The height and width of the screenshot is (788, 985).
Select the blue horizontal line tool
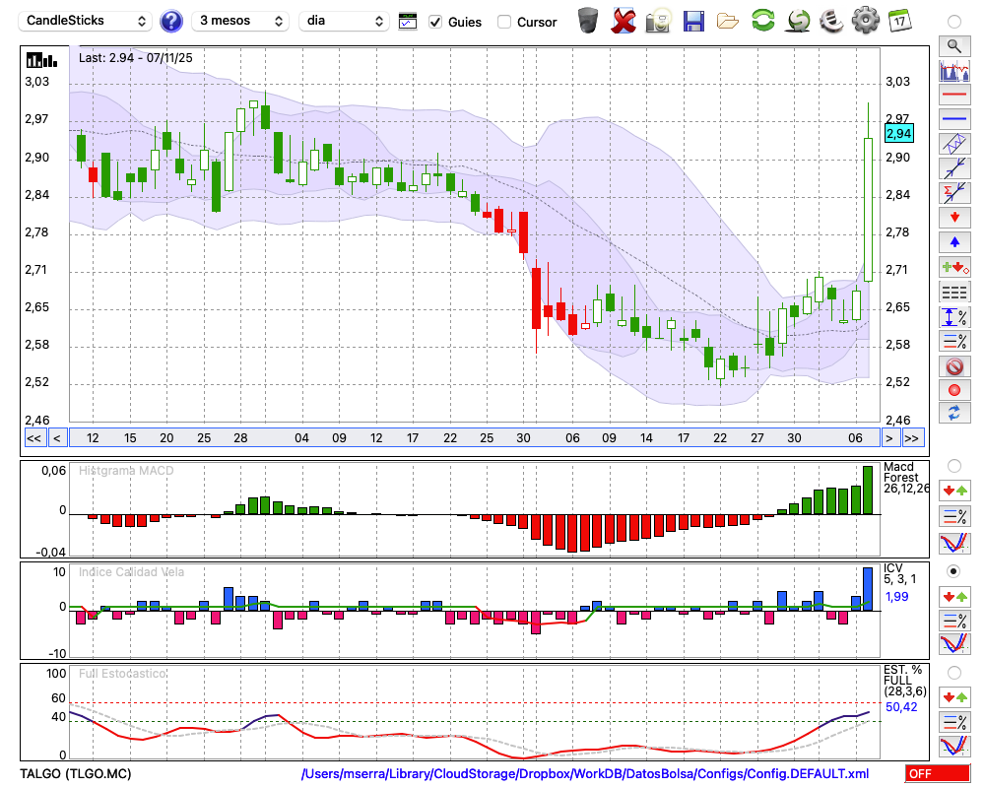(953, 119)
